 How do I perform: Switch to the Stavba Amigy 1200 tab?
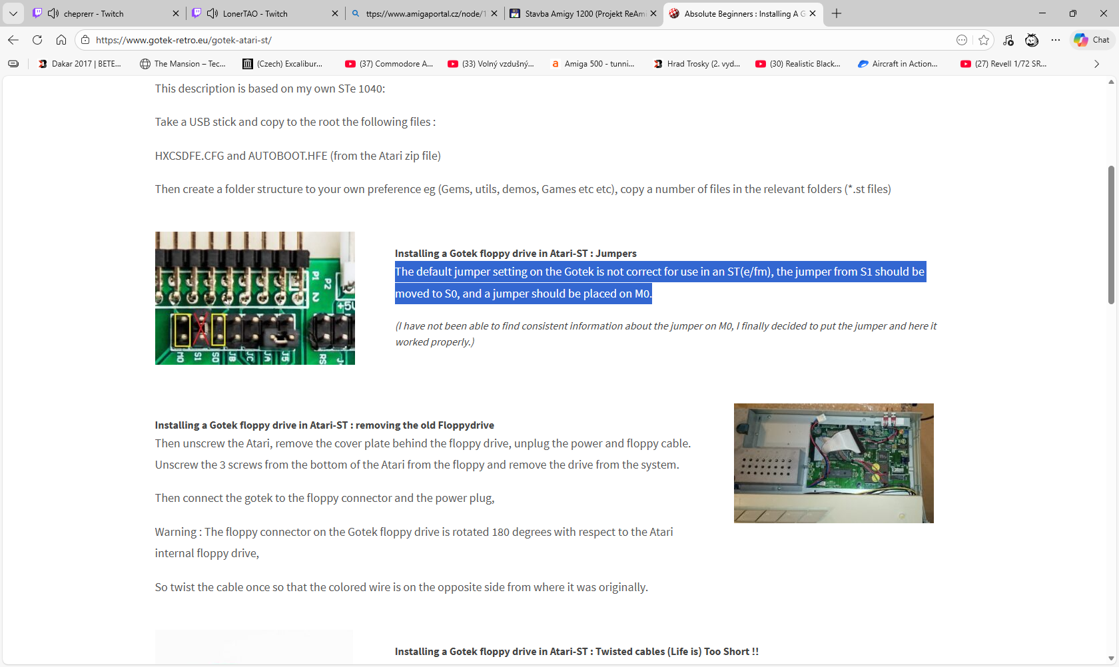point(578,13)
